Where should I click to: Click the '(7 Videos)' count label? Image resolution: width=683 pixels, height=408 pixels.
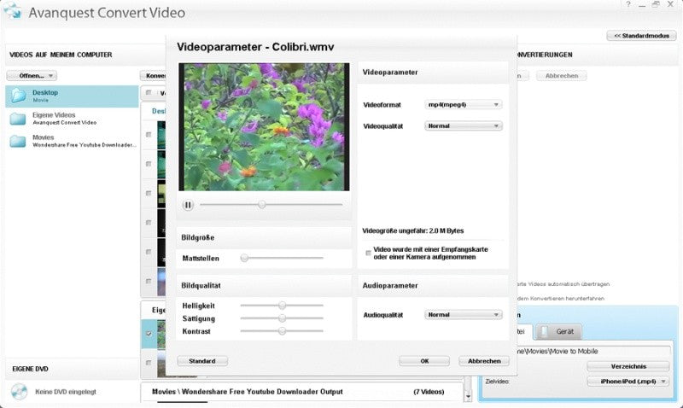pyautogui.click(x=429, y=392)
